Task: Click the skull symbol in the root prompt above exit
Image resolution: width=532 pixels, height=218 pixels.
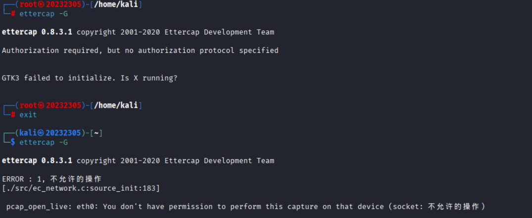Action: (x=42, y=105)
